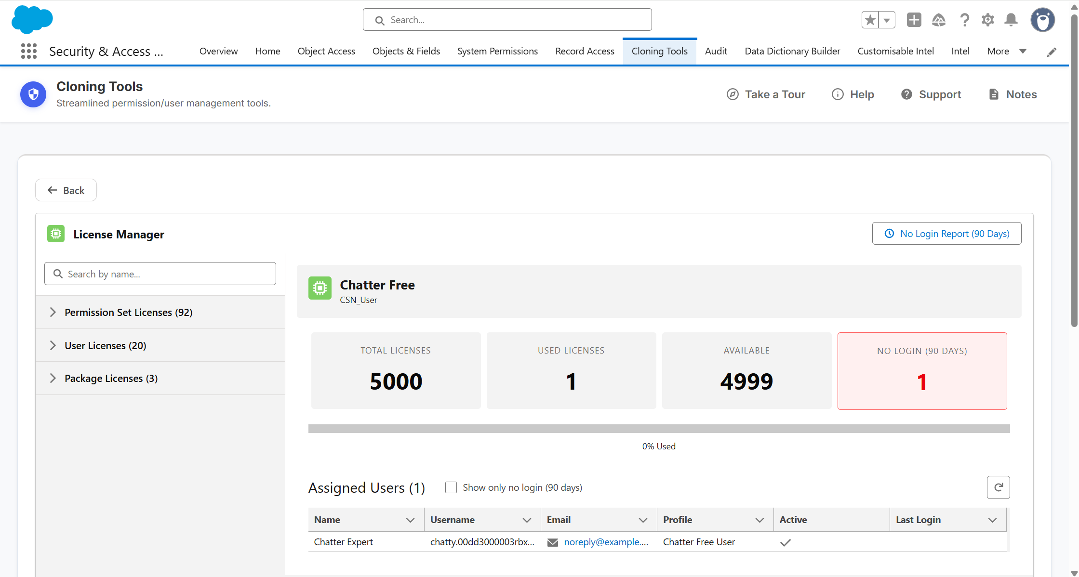
Task: Click the Global Actions plus icon
Action: [914, 20]
